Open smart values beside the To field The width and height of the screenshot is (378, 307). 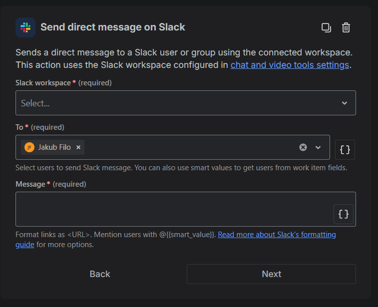tap(345, 150)
